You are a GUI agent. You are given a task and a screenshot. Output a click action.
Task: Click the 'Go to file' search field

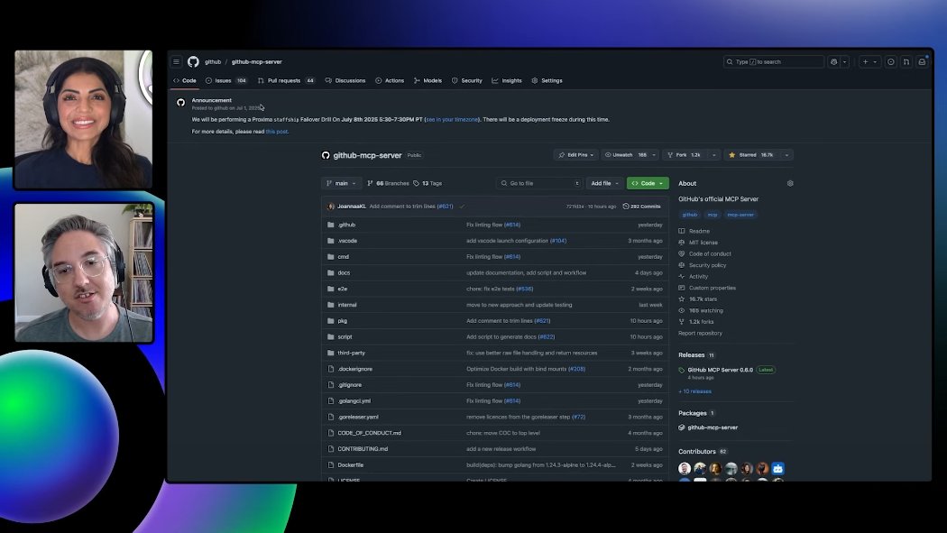click(x=539, y=183)
